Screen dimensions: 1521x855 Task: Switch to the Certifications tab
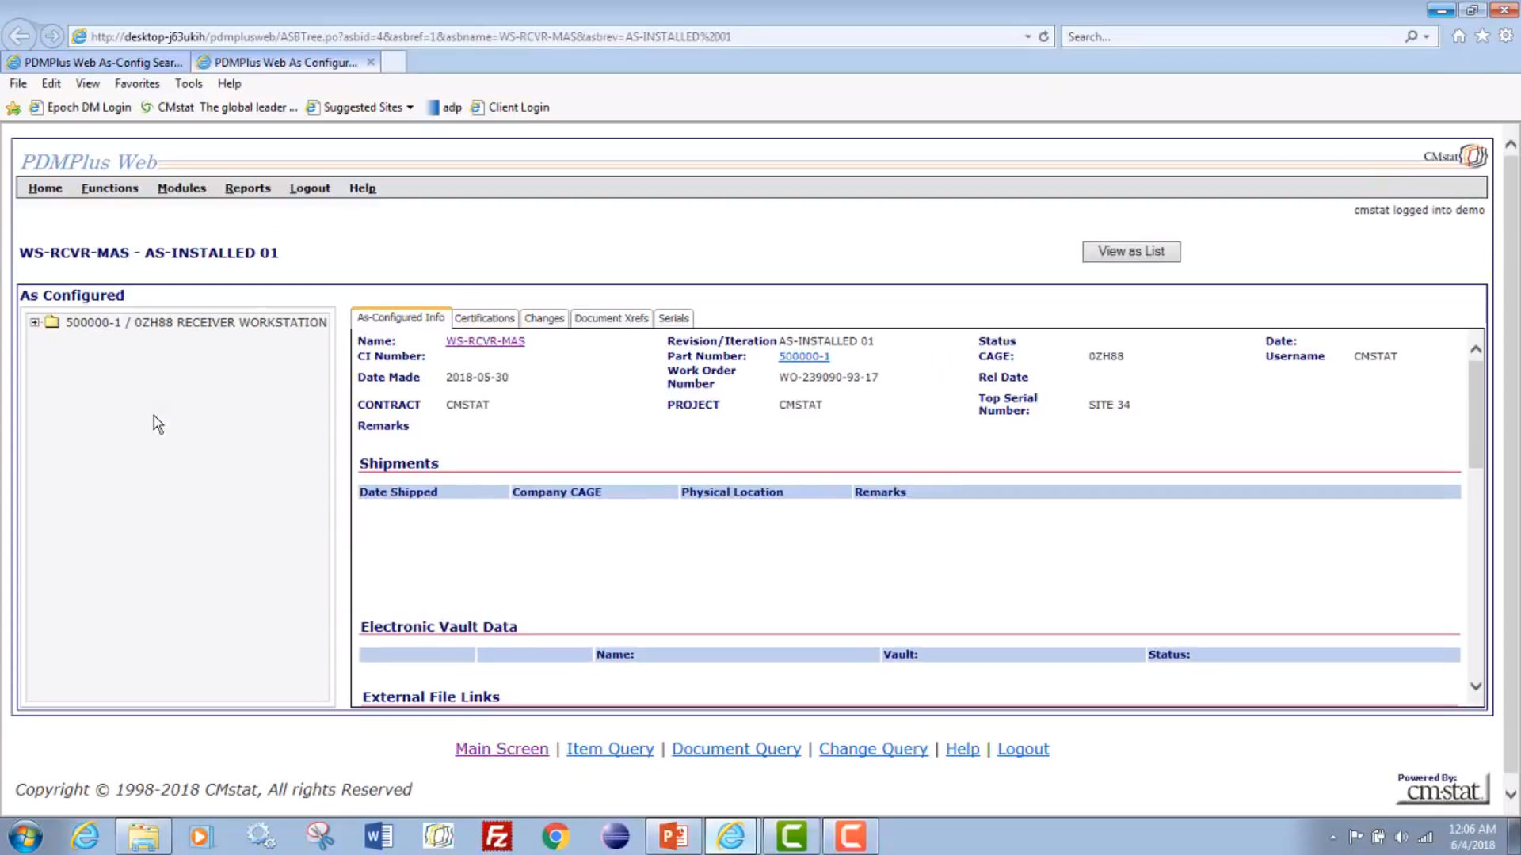coord(484,318)
